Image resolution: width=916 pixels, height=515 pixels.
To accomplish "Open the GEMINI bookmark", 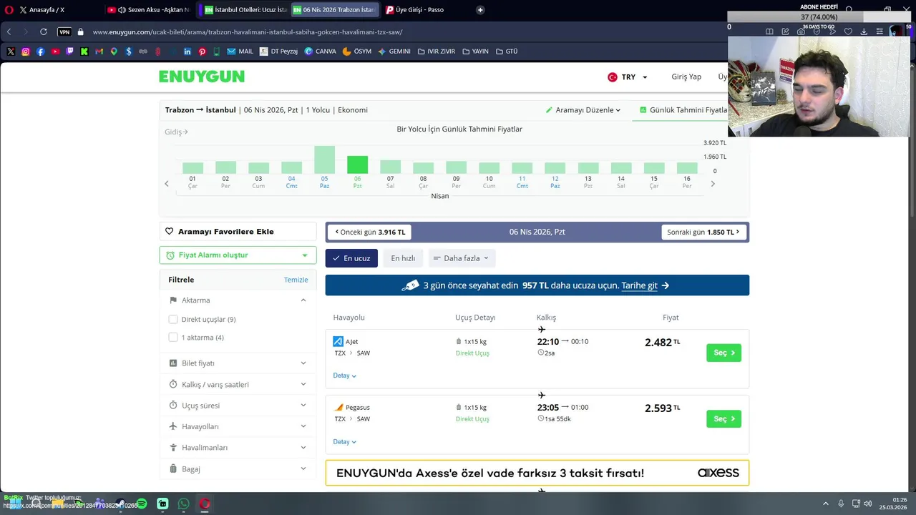I will [x=394, y=51].
